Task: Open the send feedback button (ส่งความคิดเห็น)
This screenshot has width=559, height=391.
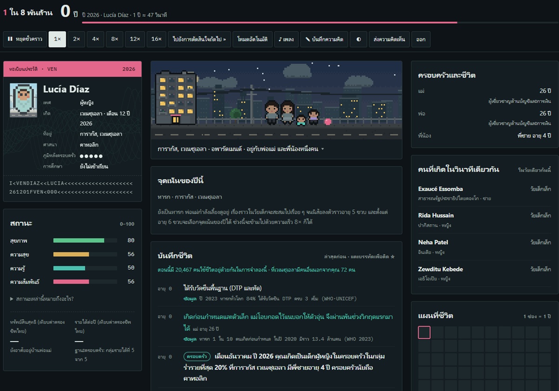Action: 389,40
